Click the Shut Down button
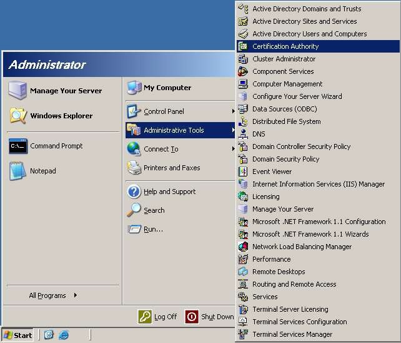 [209, 317]
